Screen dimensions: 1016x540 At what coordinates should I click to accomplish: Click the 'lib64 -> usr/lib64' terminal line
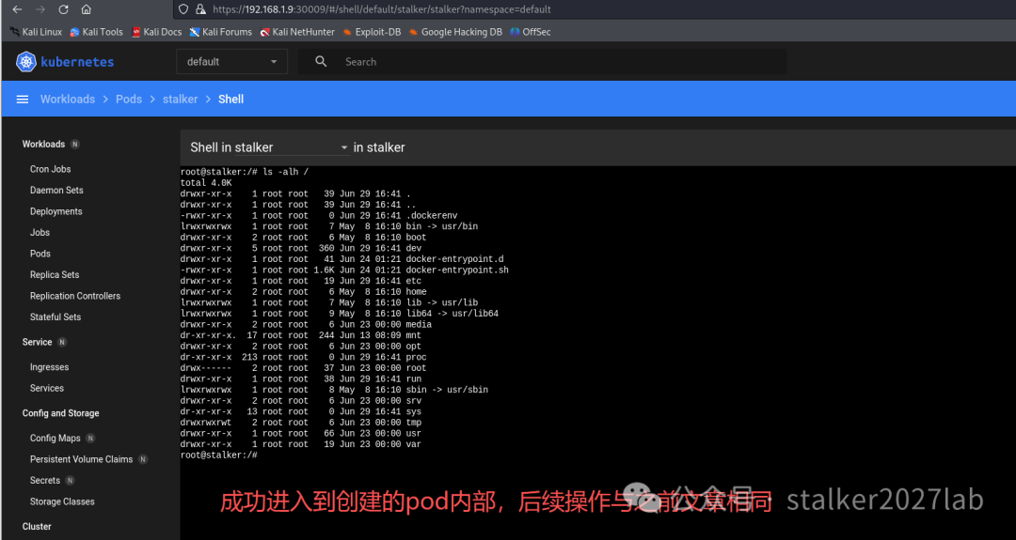[x=452, y=314]
